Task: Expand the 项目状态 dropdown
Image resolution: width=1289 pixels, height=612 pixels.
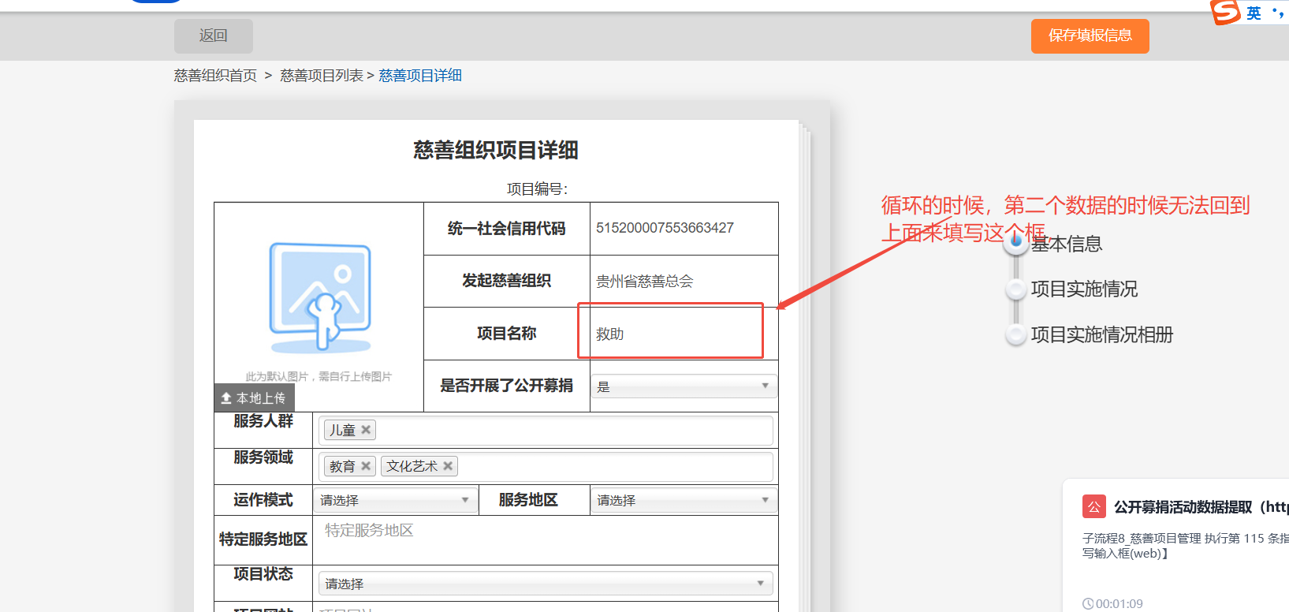Action: pos(545,584)
